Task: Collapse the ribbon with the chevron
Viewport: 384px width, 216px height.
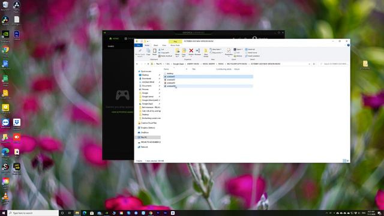Action: click(345, 46)
